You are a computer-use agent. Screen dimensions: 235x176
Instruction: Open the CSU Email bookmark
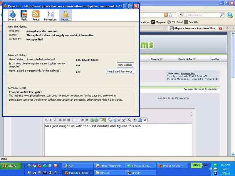(x=175, y=22)
